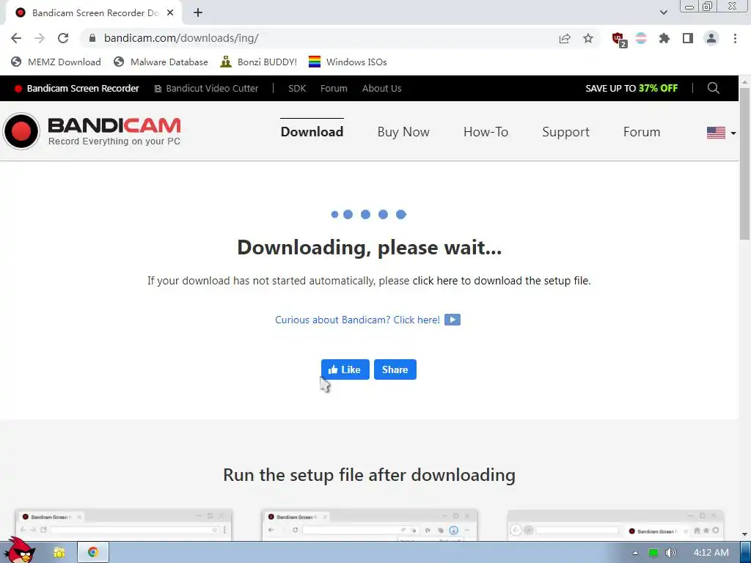Click the SAVE UP TO 37% OFF promo
The width and height of the screenshot is (751, 563).
click(x=631, y=89)
